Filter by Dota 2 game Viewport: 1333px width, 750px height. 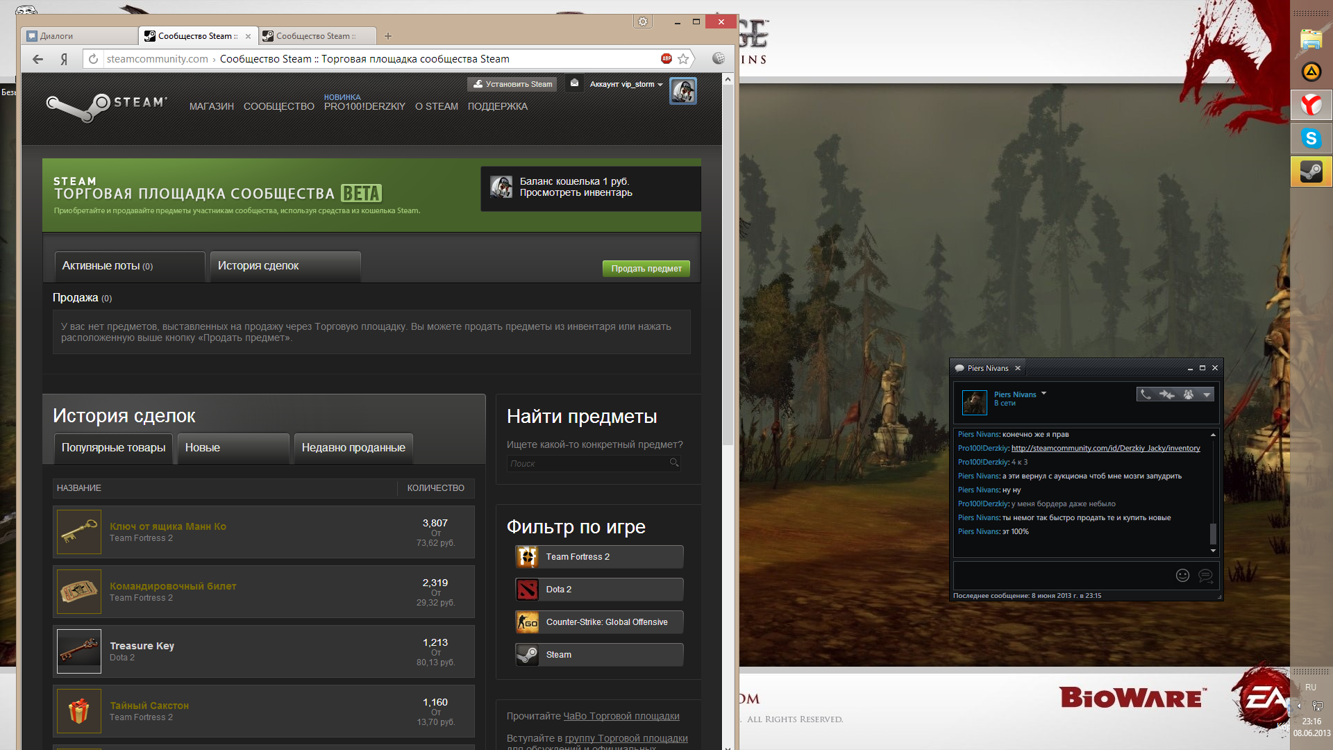coord(599,590)
